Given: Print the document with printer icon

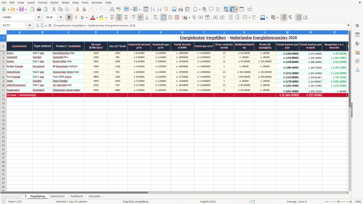Looking at the screenshot, I should point(39,9).
